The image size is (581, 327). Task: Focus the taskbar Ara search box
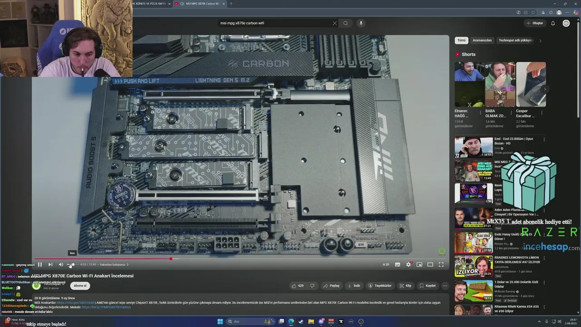coord(250,322)
